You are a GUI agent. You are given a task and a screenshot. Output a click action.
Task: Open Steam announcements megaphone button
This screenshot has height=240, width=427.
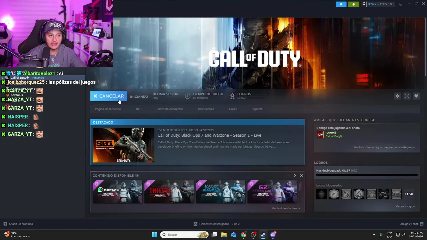click(x=341, y=4)
